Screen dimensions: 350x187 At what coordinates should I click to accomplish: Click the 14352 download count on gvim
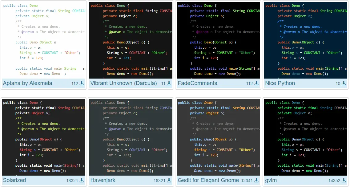[334, 181]
